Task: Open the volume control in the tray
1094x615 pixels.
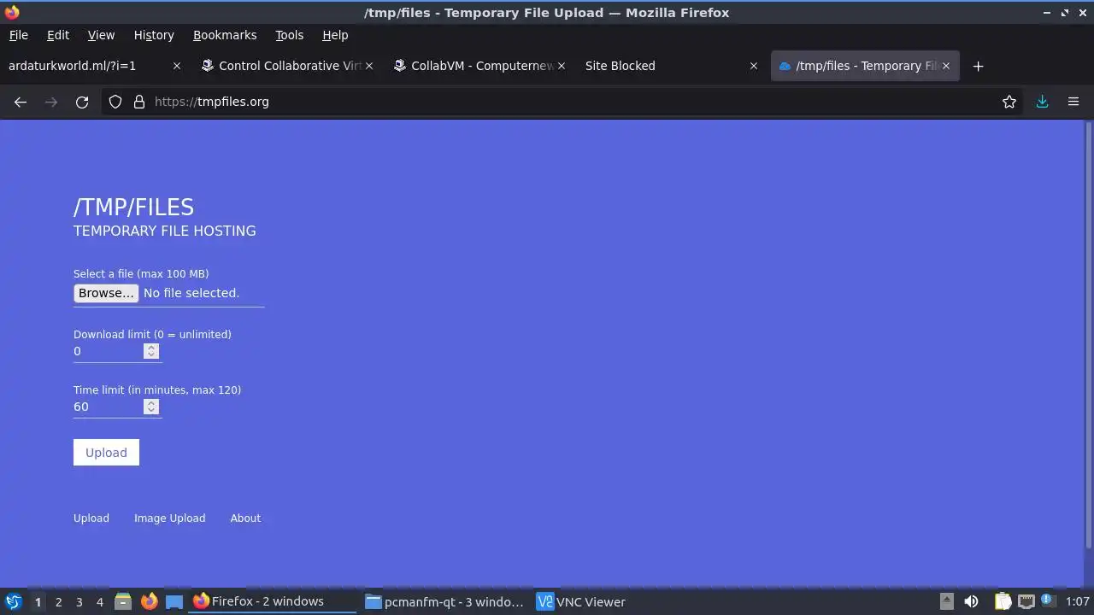Action: point(971,601)
